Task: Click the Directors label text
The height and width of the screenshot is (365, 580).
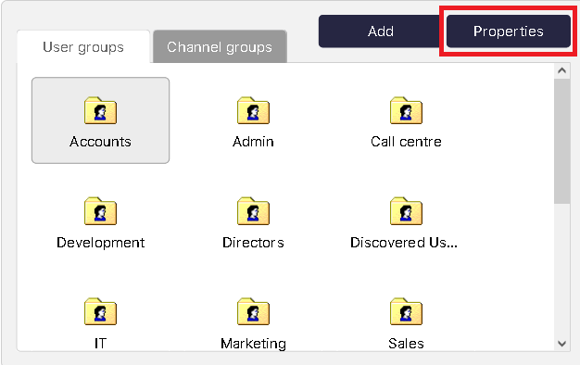Action: coord(253,243)
